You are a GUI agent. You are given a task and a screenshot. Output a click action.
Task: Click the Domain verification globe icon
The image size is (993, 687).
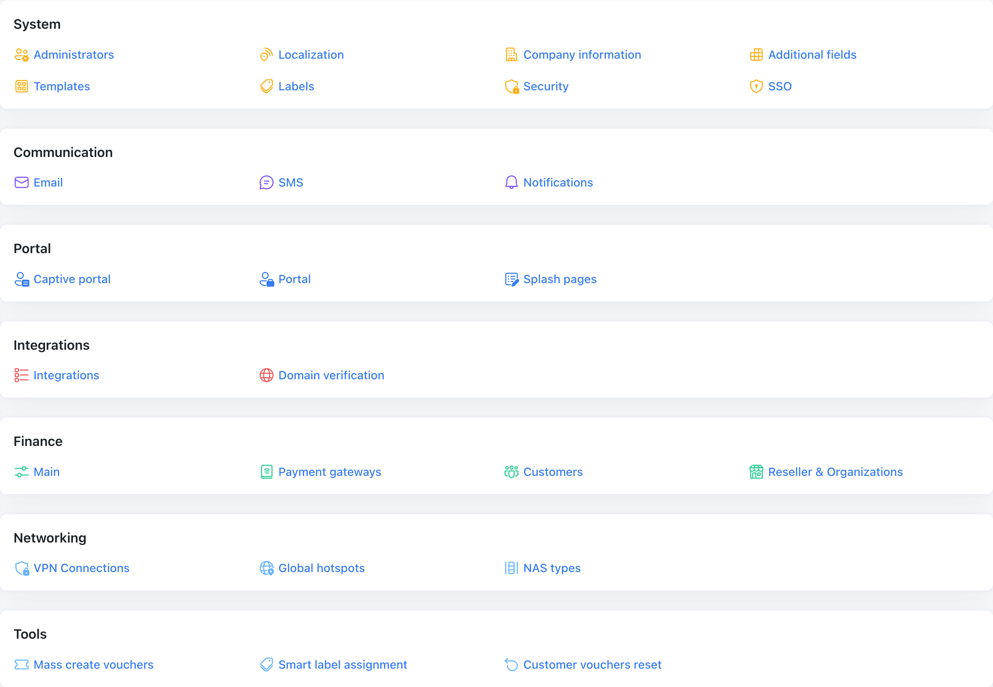pos(267,376)
